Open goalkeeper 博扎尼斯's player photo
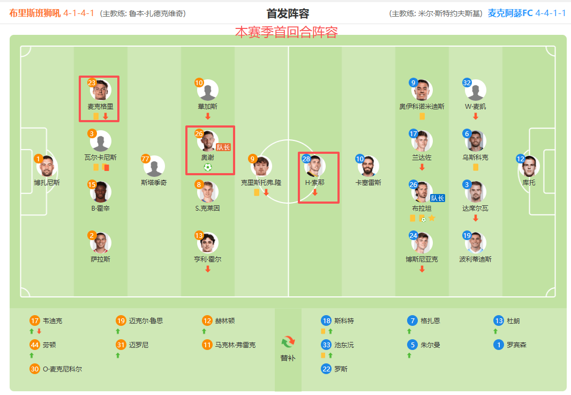The image size is (571, 395). 47,166
